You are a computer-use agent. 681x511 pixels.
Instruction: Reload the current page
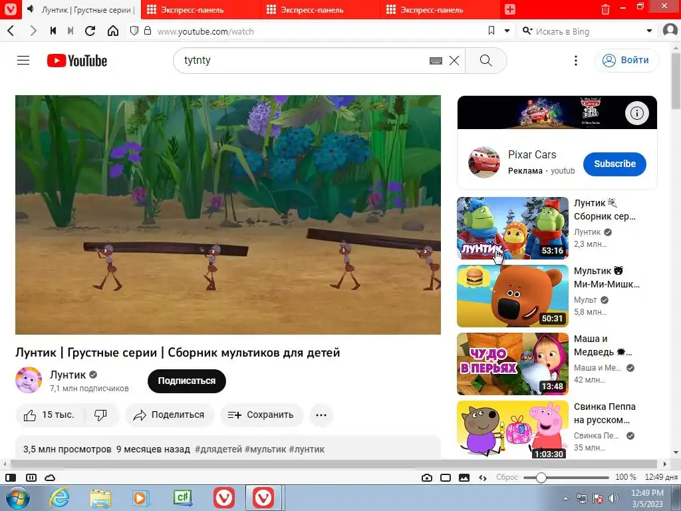pos(90,31)
